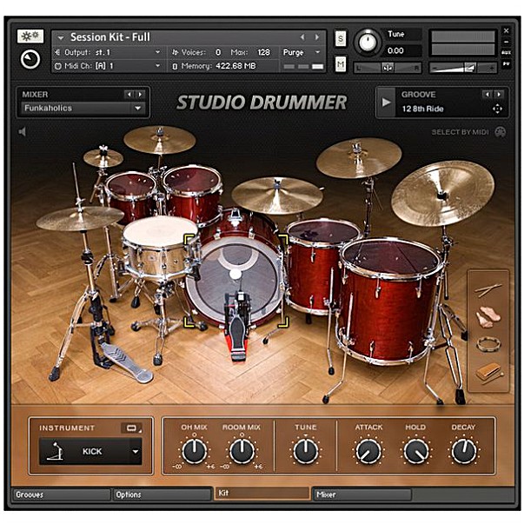Viewport: 524px width, 524px height.
Task: Select previous mixer preset arrow
Action: pos(129,95)
